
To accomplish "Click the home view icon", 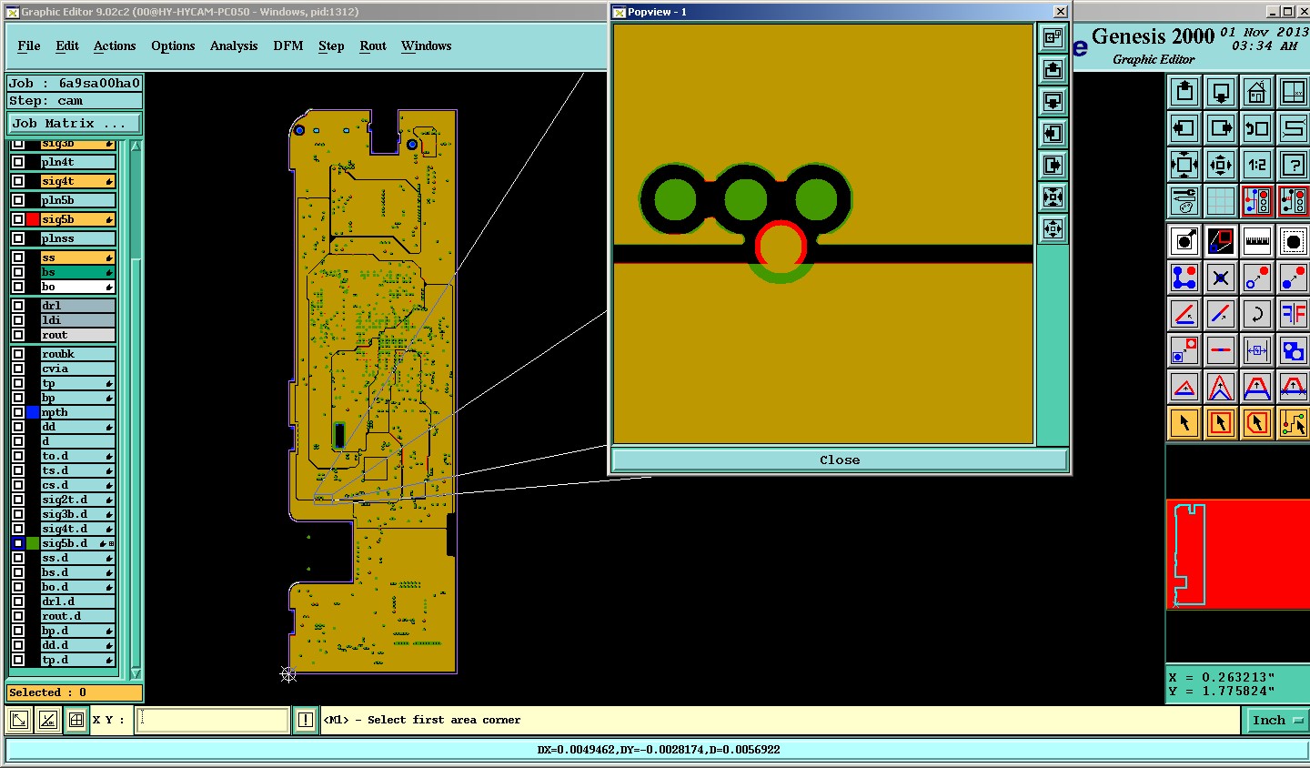I will click(x=1257, y=91).
